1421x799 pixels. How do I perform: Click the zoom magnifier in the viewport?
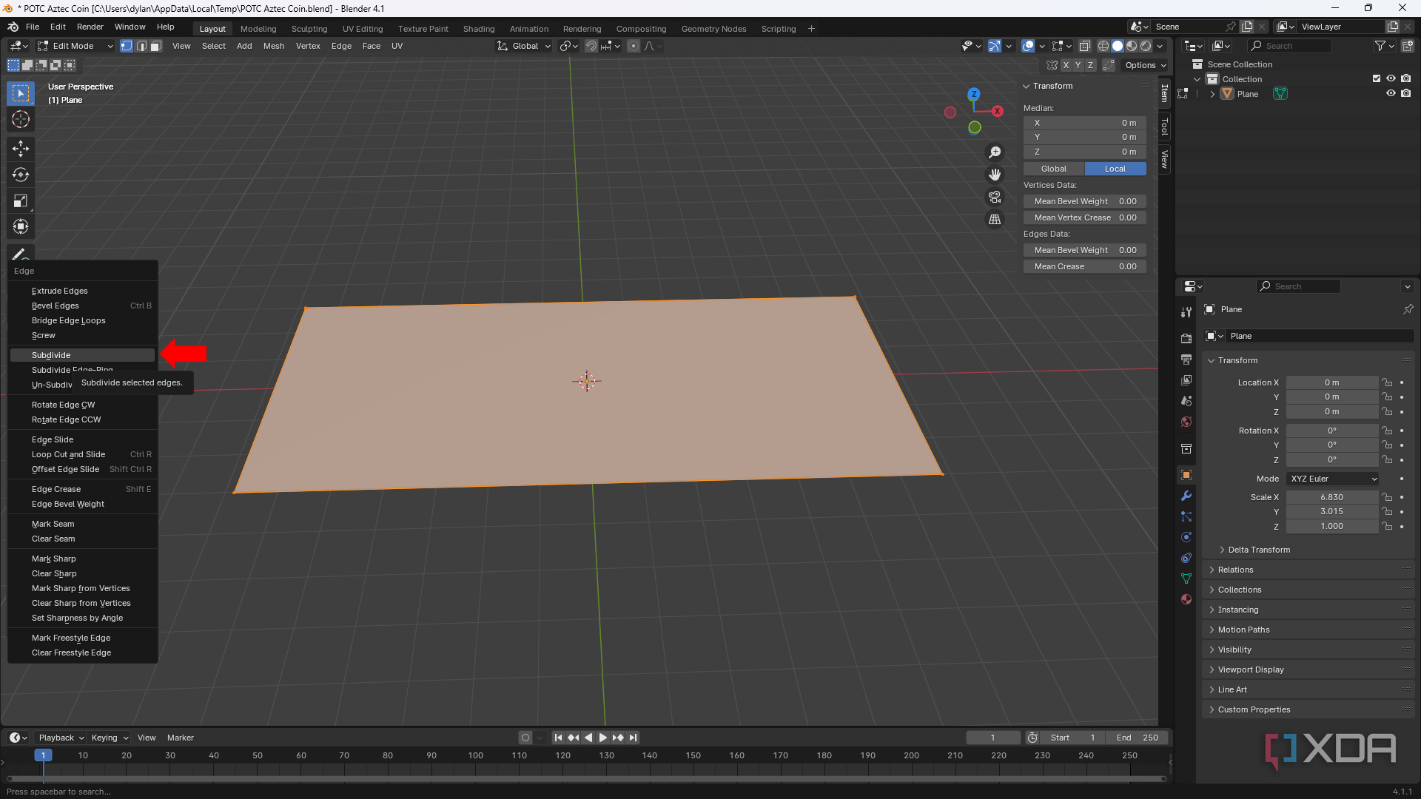pyautogui.click(x=995, y=152)
